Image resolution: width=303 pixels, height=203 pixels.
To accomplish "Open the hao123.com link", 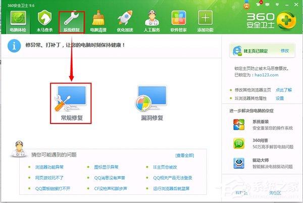I will tap(267, 75).
